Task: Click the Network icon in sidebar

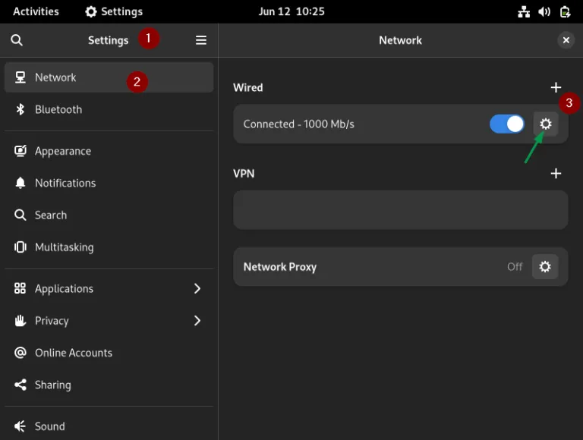Action: point(20,77)
